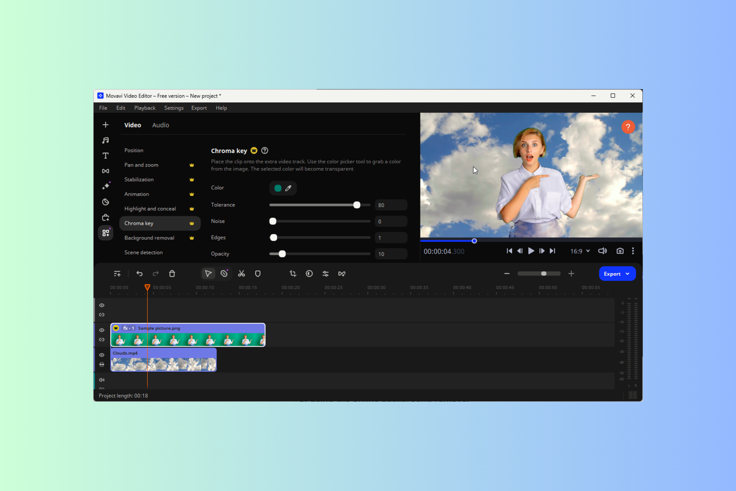
Task: Open the Transitions panel icon
Action: click(x=105, y=171)
